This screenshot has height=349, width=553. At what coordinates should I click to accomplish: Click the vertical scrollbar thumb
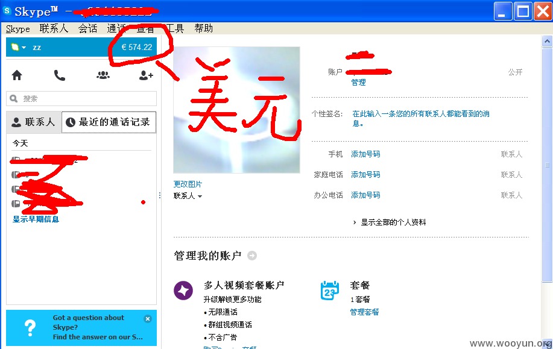click(547, 165)
